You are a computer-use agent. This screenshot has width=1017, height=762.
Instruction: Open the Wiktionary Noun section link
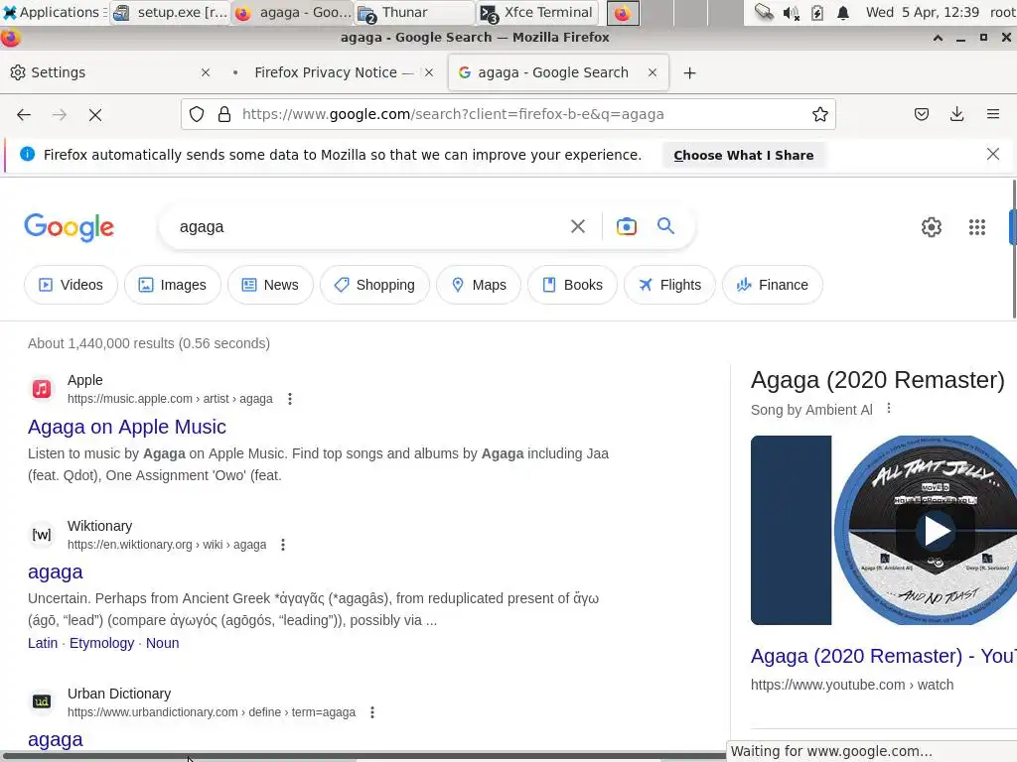pos(162,643)
